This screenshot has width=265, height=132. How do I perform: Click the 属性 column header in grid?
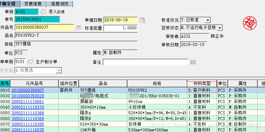(x=243, y=83)
